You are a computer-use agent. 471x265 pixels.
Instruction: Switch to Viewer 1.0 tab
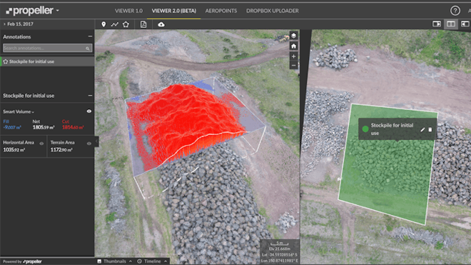pos(128,11)
